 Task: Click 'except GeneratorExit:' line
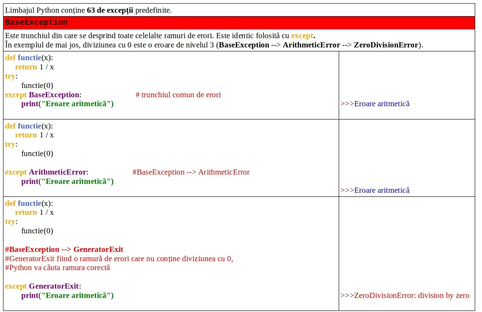click(x=43, y=286)
